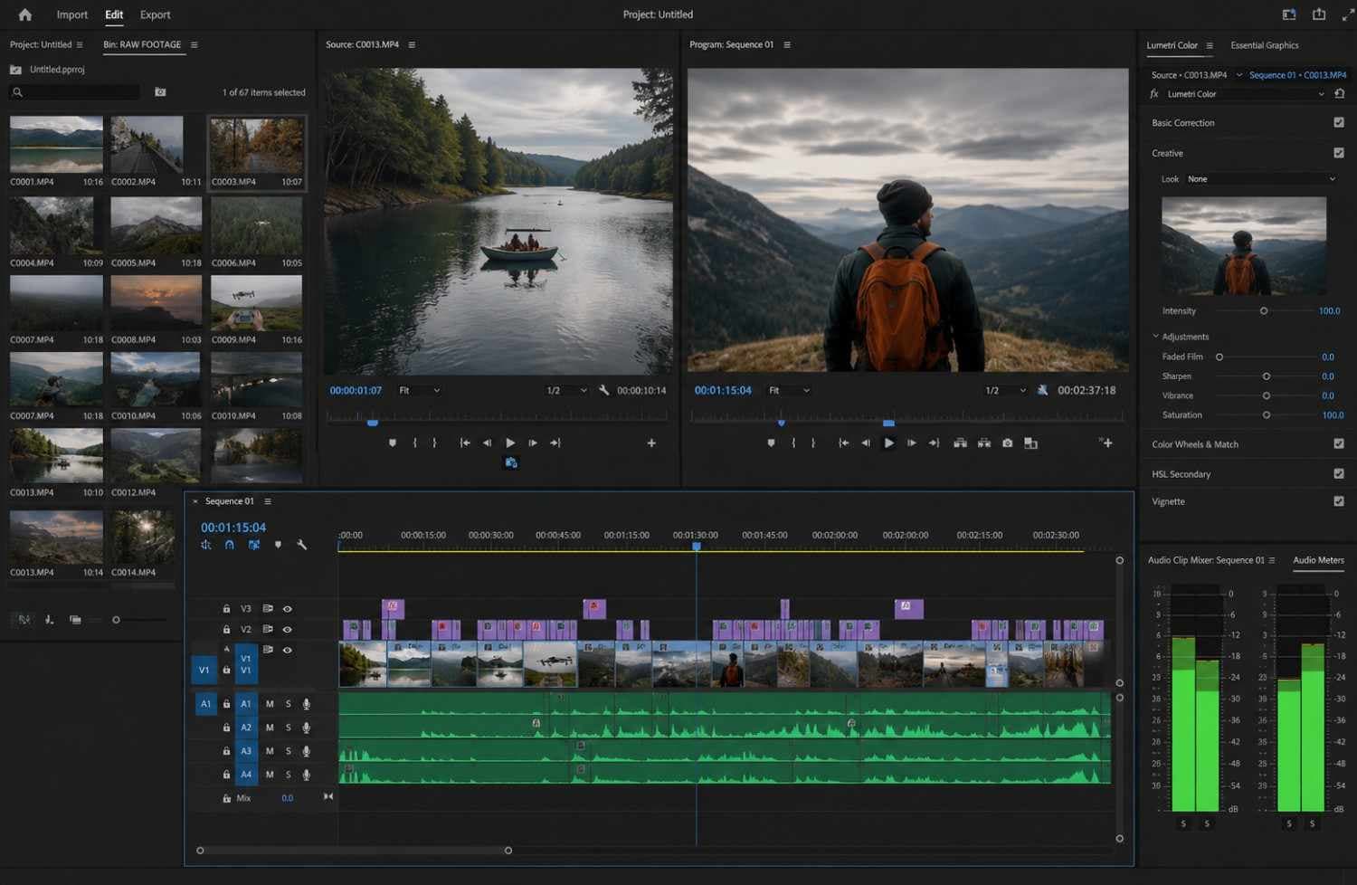Viewport: 1357px width, 885px height.
Task: Click the A1 source patch button
Action: pos(205,704)
